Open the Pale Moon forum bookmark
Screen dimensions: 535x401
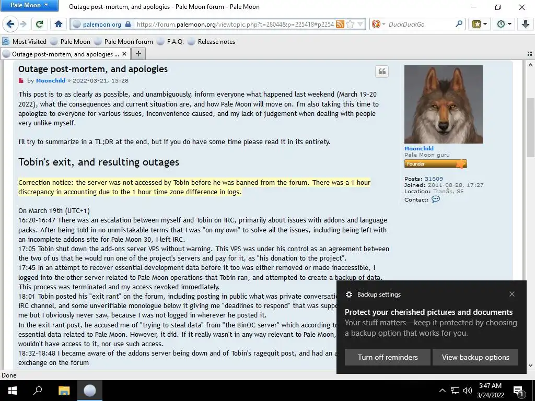tap(124, 42)
